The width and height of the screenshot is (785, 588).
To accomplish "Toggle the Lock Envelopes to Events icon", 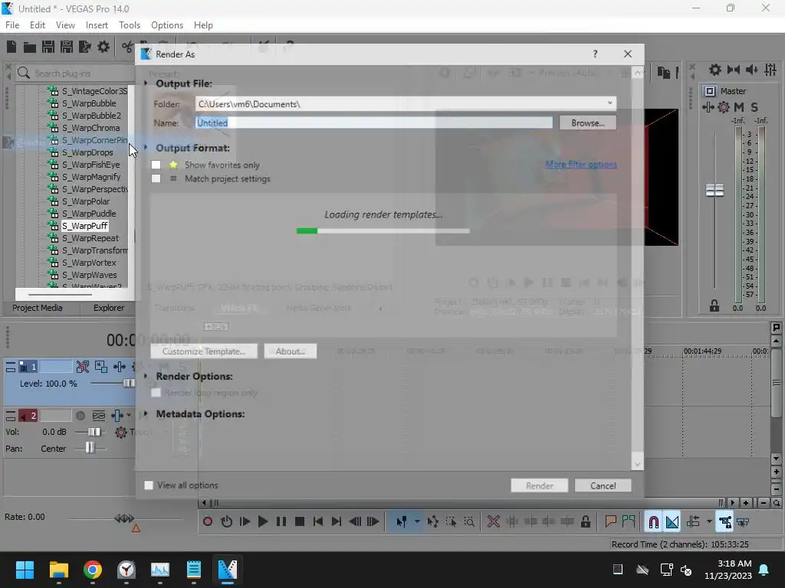I will [725, 522].
